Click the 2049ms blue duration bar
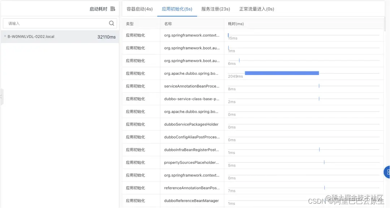The height and width of the screenshot is (208, 390). click(x=282, y=73)
